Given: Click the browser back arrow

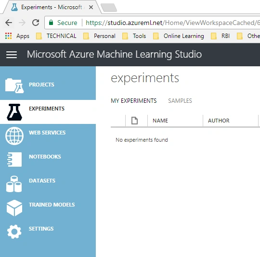Looking at the screenshot, I should 9,23.
